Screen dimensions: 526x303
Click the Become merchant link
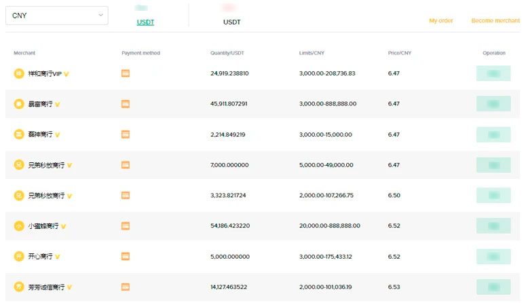[495, 21]
